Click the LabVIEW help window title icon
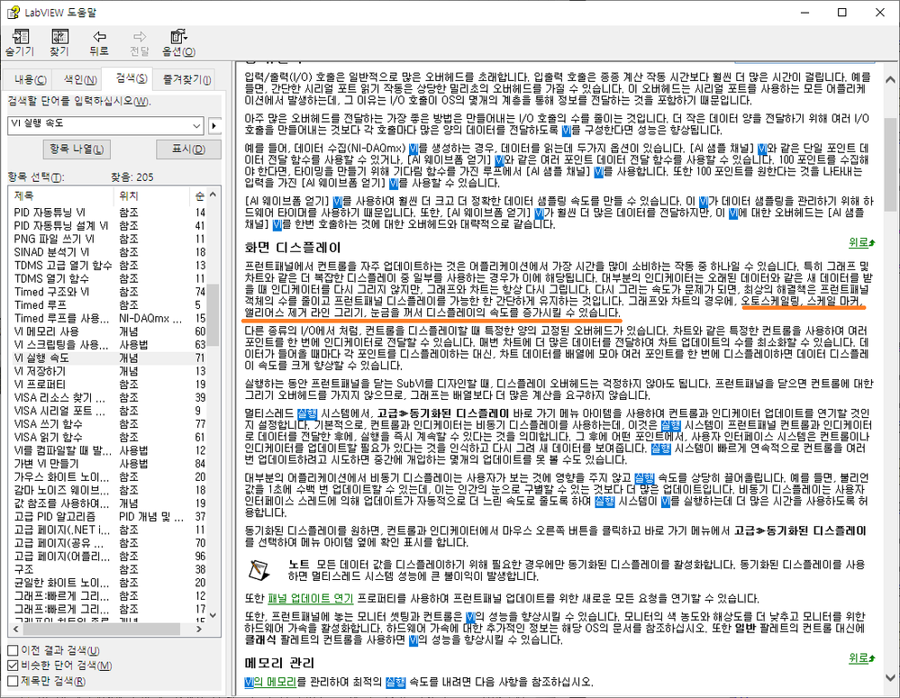The height and width of the screenshot is (698, 900). 14,12
